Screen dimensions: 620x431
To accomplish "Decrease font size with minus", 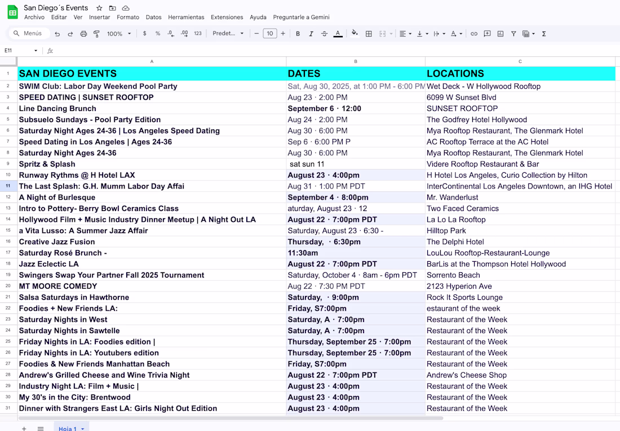I will point(256,34).
